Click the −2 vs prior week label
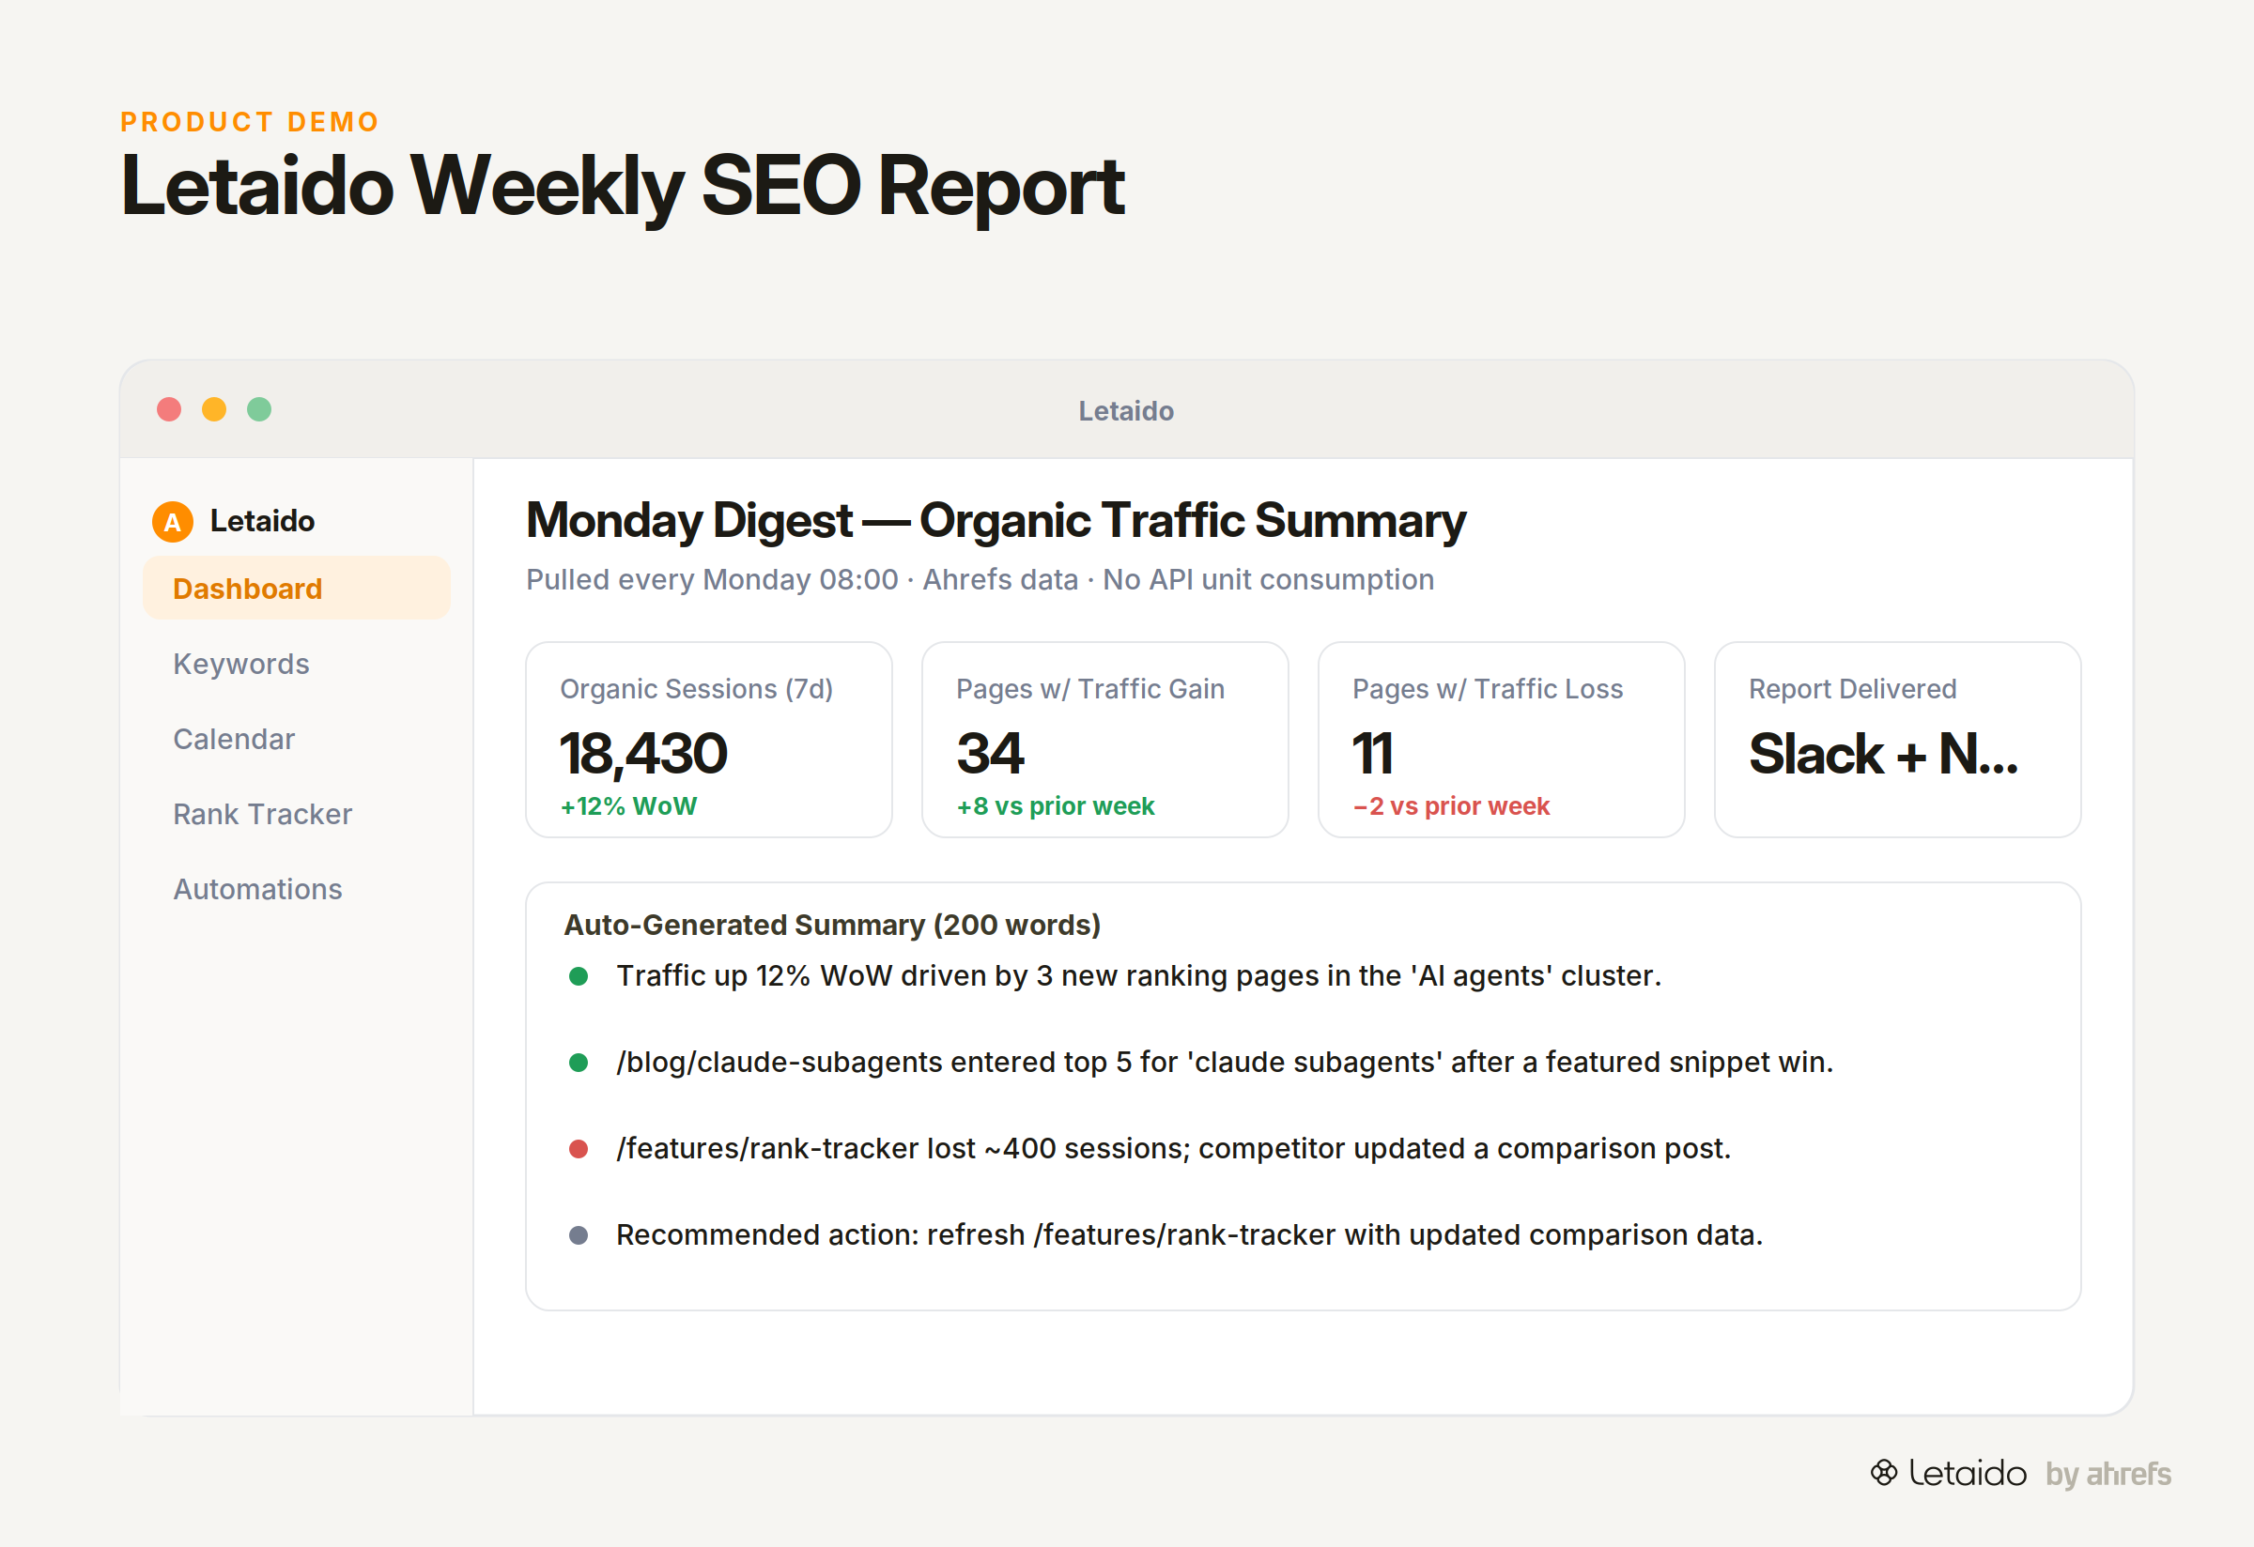 (1451, 806)
